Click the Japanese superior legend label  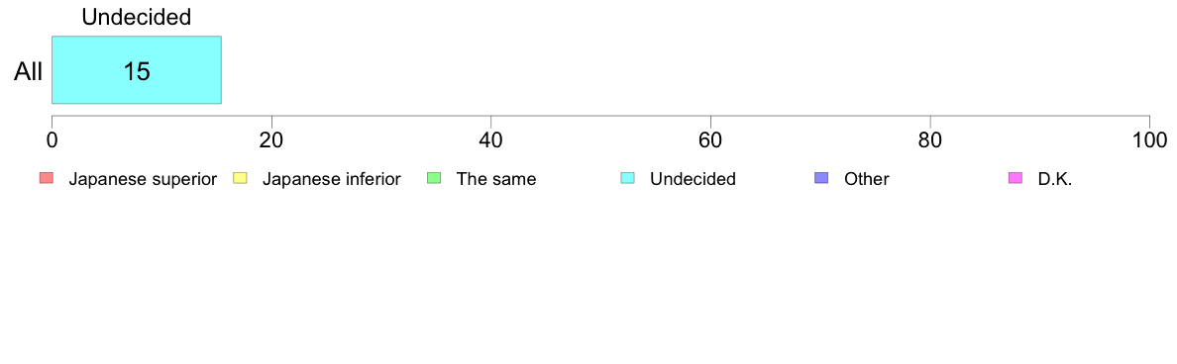(x=143, y=179)
